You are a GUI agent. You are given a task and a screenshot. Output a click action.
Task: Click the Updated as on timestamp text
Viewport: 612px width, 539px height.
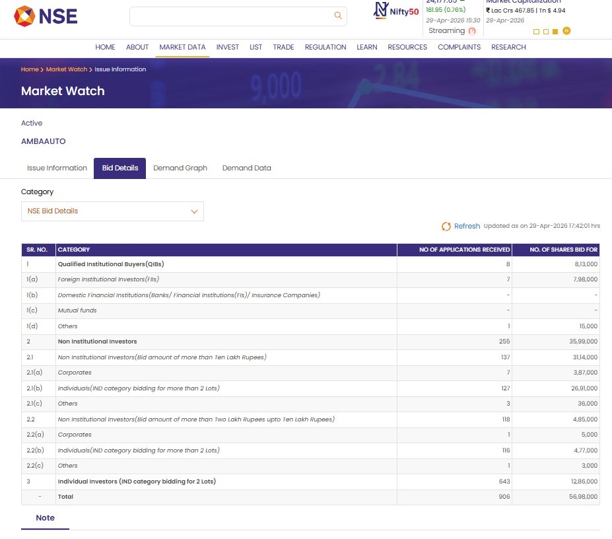click(x=542, y=226)
